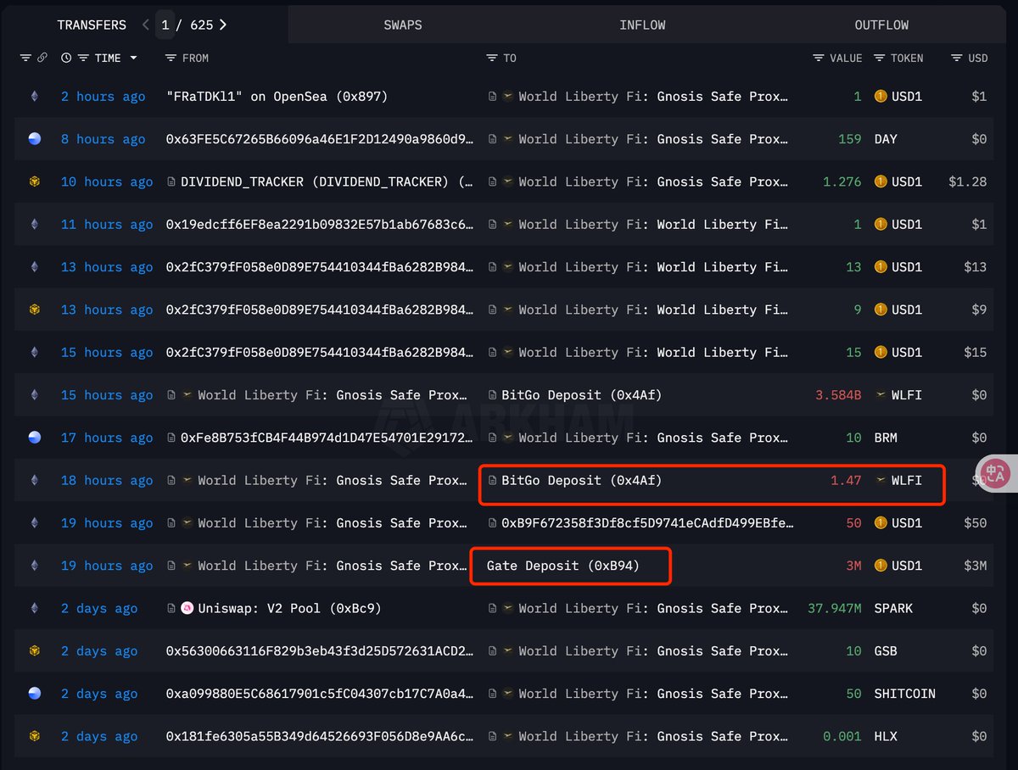Expand the TIME sort dropdown arrow
This screenshot has width=1018, height=770.
point(133,59)
